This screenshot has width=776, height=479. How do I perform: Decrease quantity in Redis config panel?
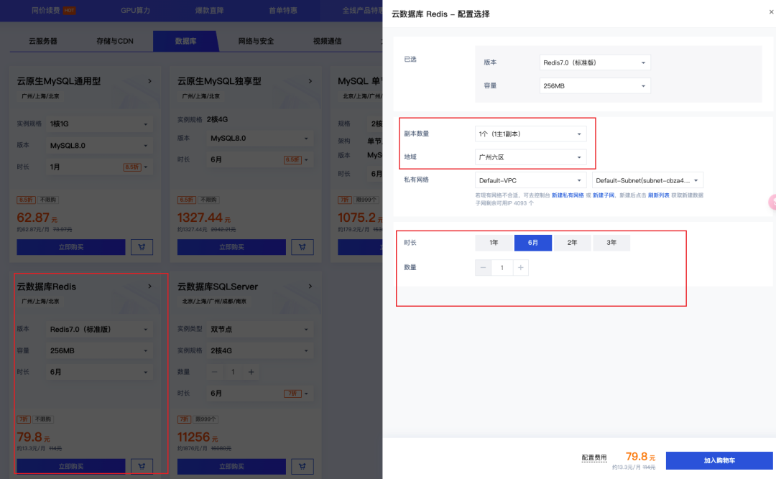[483, 268]
